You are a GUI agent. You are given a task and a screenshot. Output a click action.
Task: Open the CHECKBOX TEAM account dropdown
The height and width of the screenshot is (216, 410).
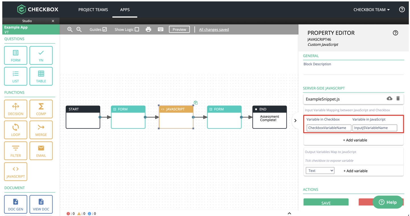372,9
